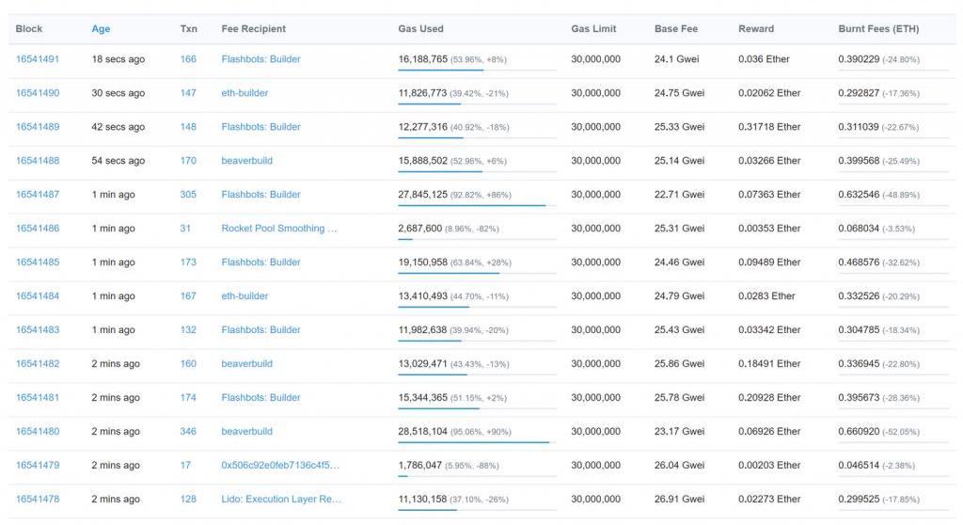Select block 16541480 link
963x525 pixels.
38,432
